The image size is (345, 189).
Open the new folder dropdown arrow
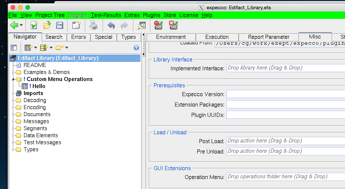[67, 48]
